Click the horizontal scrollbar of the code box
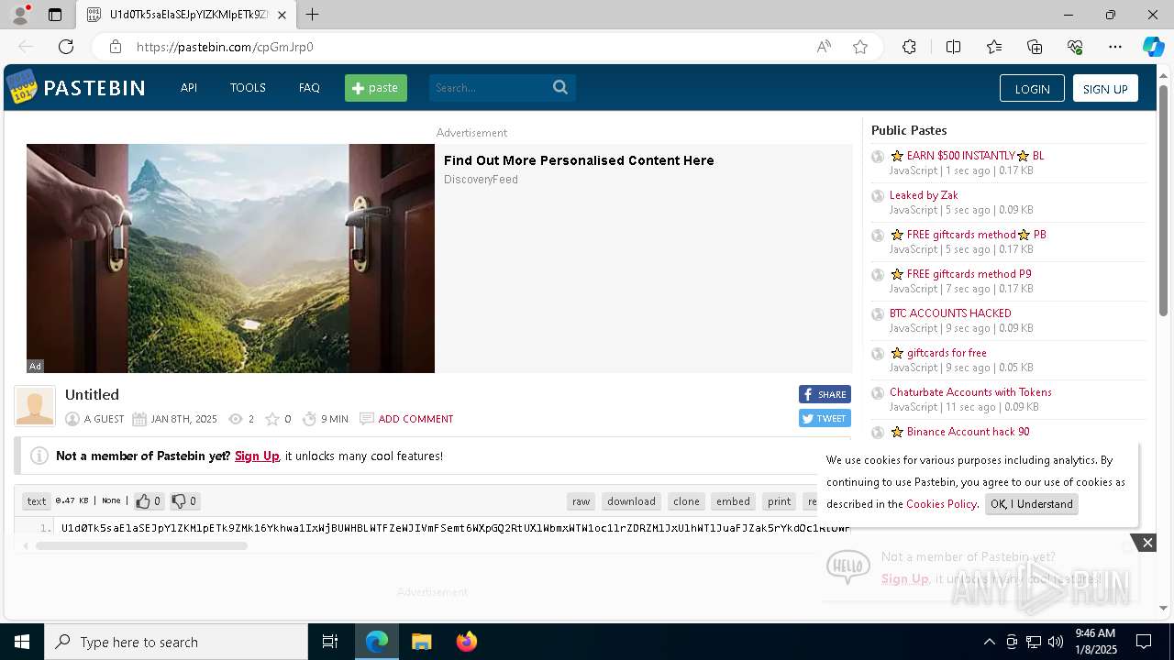 point(142,545)
